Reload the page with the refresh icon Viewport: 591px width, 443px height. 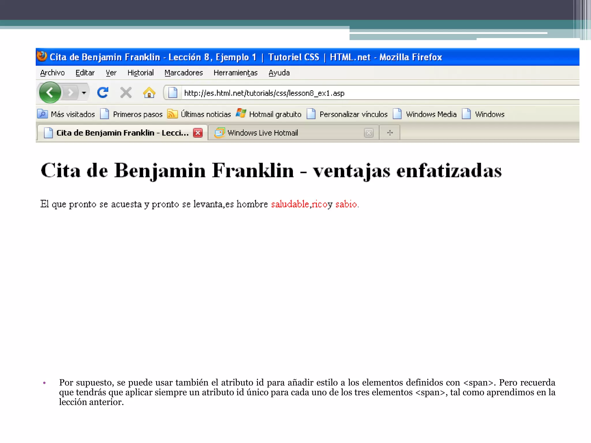tap(103, 93)
